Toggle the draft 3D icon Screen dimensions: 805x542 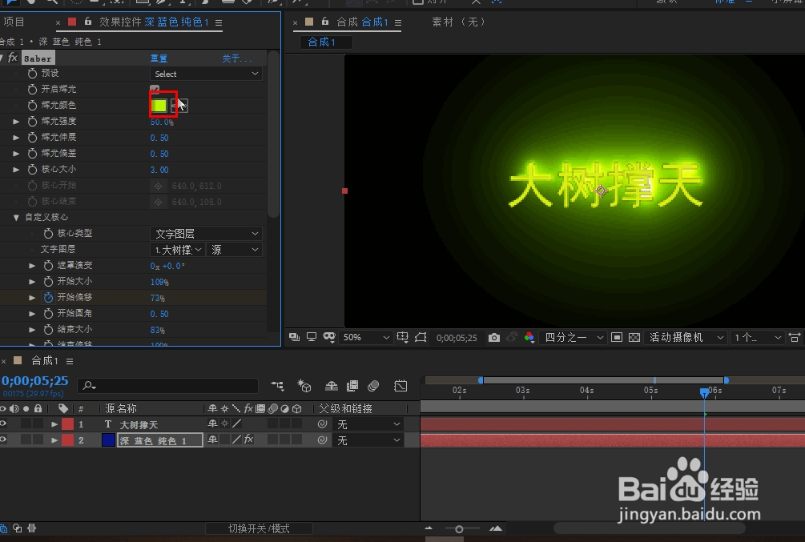[304, 385]
